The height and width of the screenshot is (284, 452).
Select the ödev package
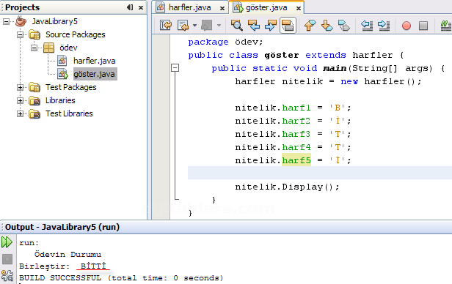[x=68, y=48]
